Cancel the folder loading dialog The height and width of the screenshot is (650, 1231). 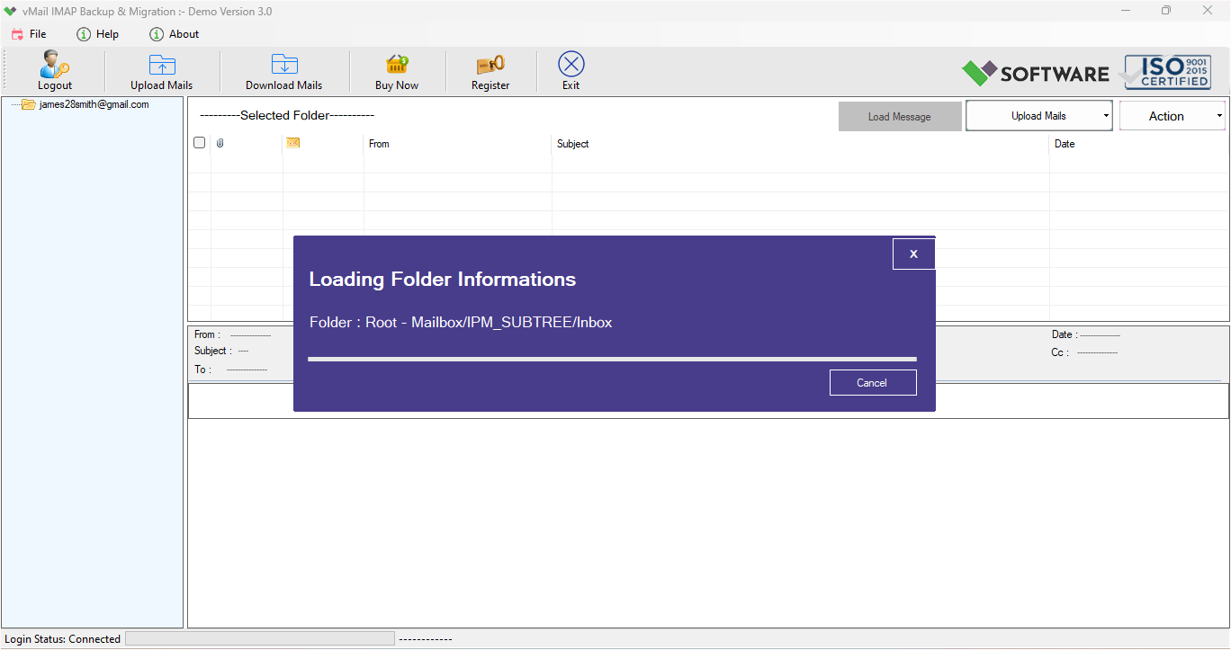pos(873,383)
